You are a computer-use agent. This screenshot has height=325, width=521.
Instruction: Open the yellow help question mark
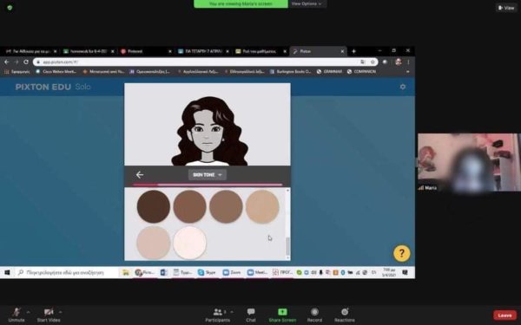pyautogui.click(x=402, y=253)
